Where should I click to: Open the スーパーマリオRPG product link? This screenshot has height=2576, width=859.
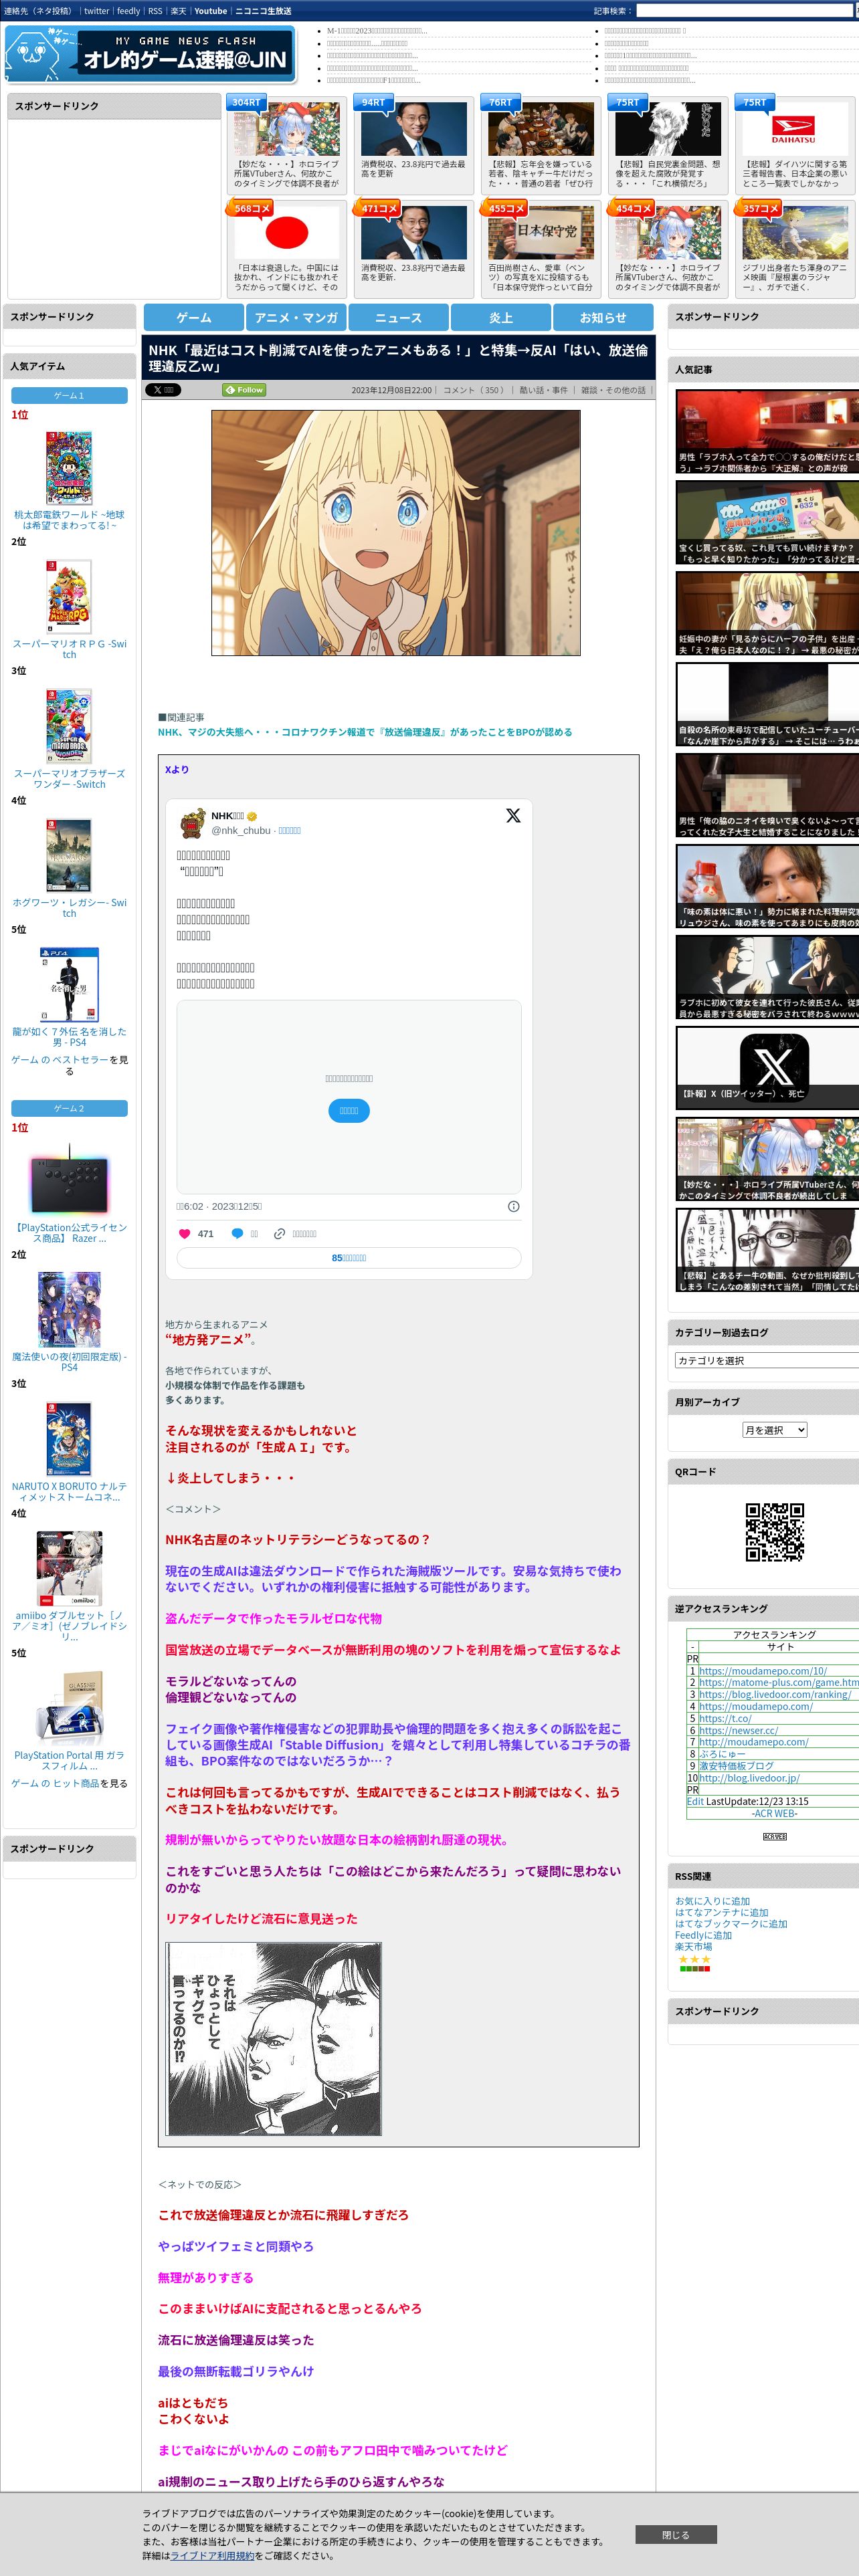tap(69, 649)
